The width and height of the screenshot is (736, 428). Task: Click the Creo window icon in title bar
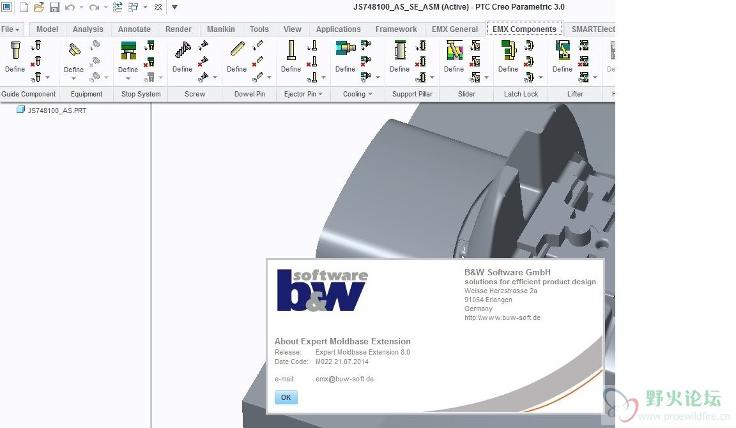pos(6,7)
